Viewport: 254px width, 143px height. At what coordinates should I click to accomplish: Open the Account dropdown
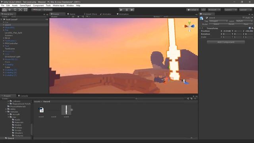point(214,10)
